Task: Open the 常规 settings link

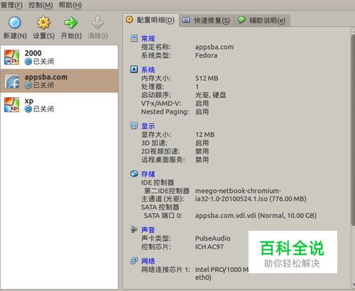Action: pyautogui.click(x=148, y=38)
